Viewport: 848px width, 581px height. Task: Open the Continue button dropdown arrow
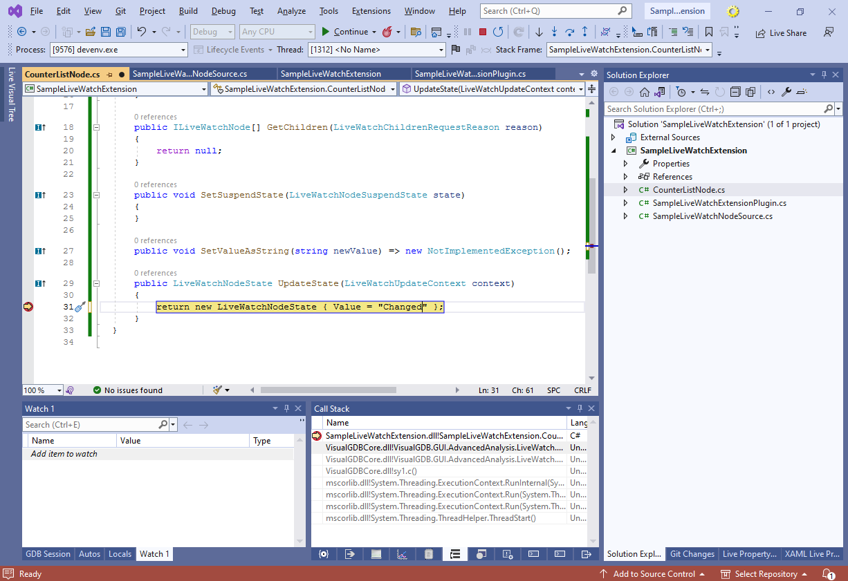374,32
